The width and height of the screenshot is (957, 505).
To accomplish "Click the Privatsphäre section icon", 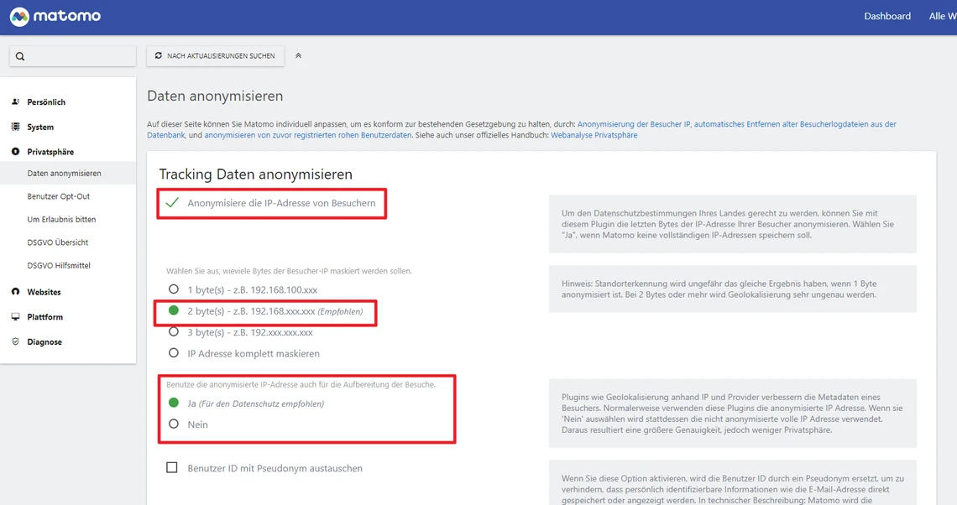I will coord(15,152).
